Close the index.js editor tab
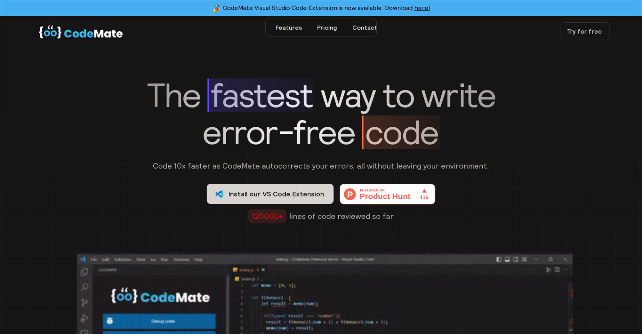This screenshot has width=642, height=334. click(x=263, y=270)
